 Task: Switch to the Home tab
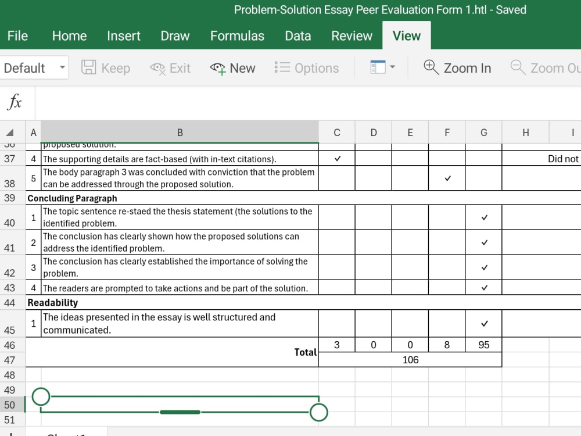[x=69, y=36]
